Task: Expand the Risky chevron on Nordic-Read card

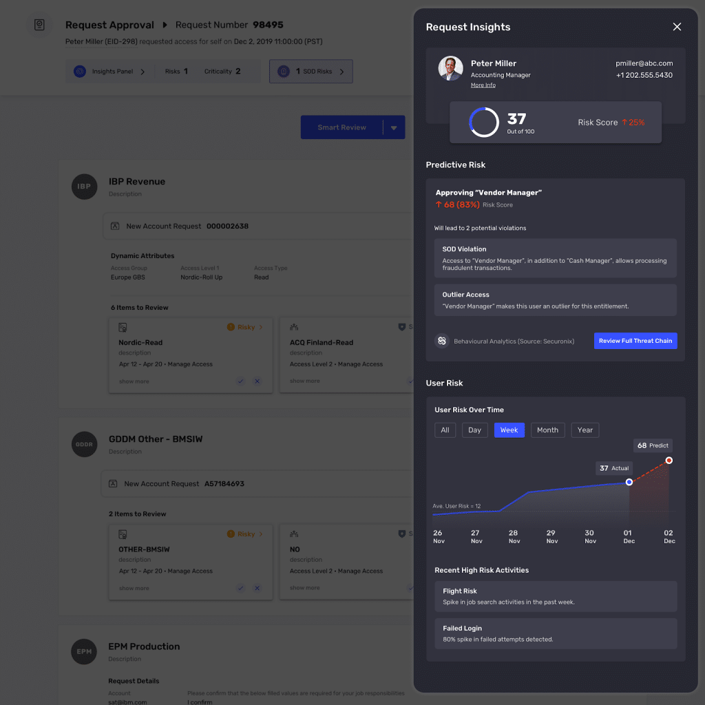Action: tap(261, 327)
